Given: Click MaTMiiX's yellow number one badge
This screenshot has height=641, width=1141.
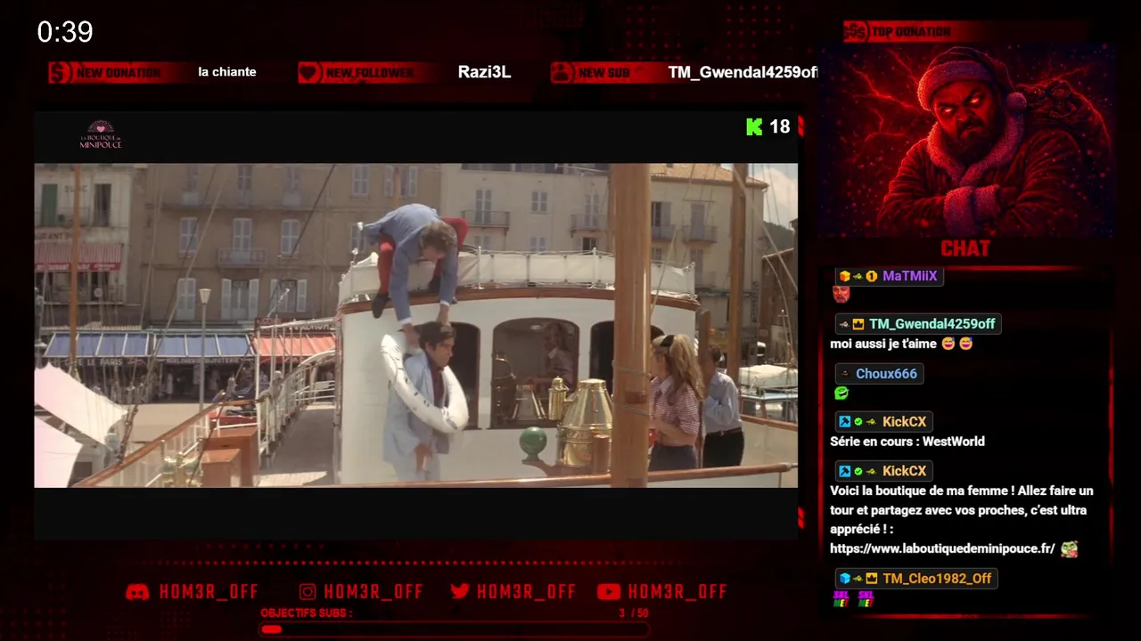Looking at the screenshot, I should [872, 276].
